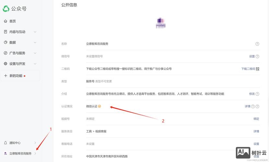Click 详情 link in the 认证情况 row
Image resolution: width=269 pixels, height=162 pixels.
[x=247, y=106]
